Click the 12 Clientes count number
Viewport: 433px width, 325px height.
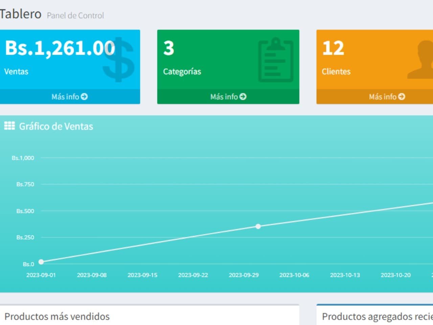point(333,48)
